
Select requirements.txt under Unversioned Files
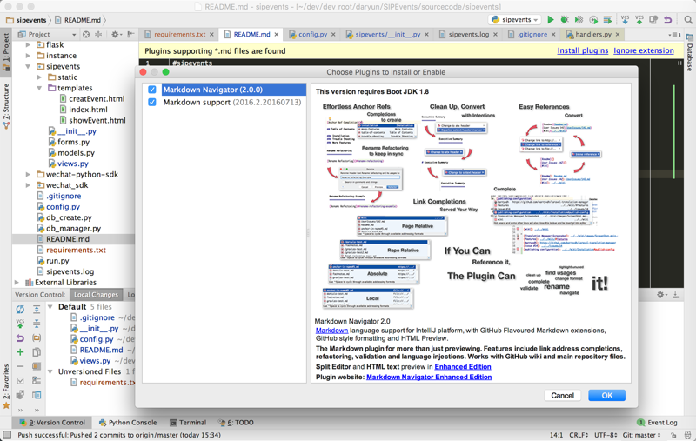click(106, 383)
